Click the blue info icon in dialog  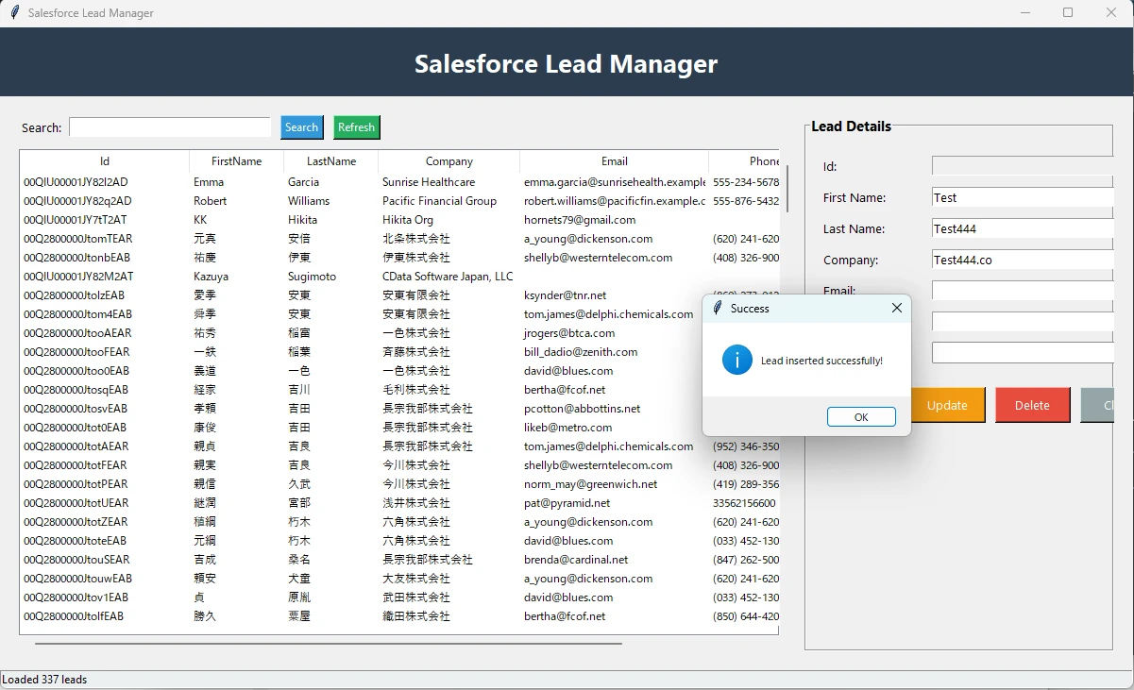(x=737, y=360)
